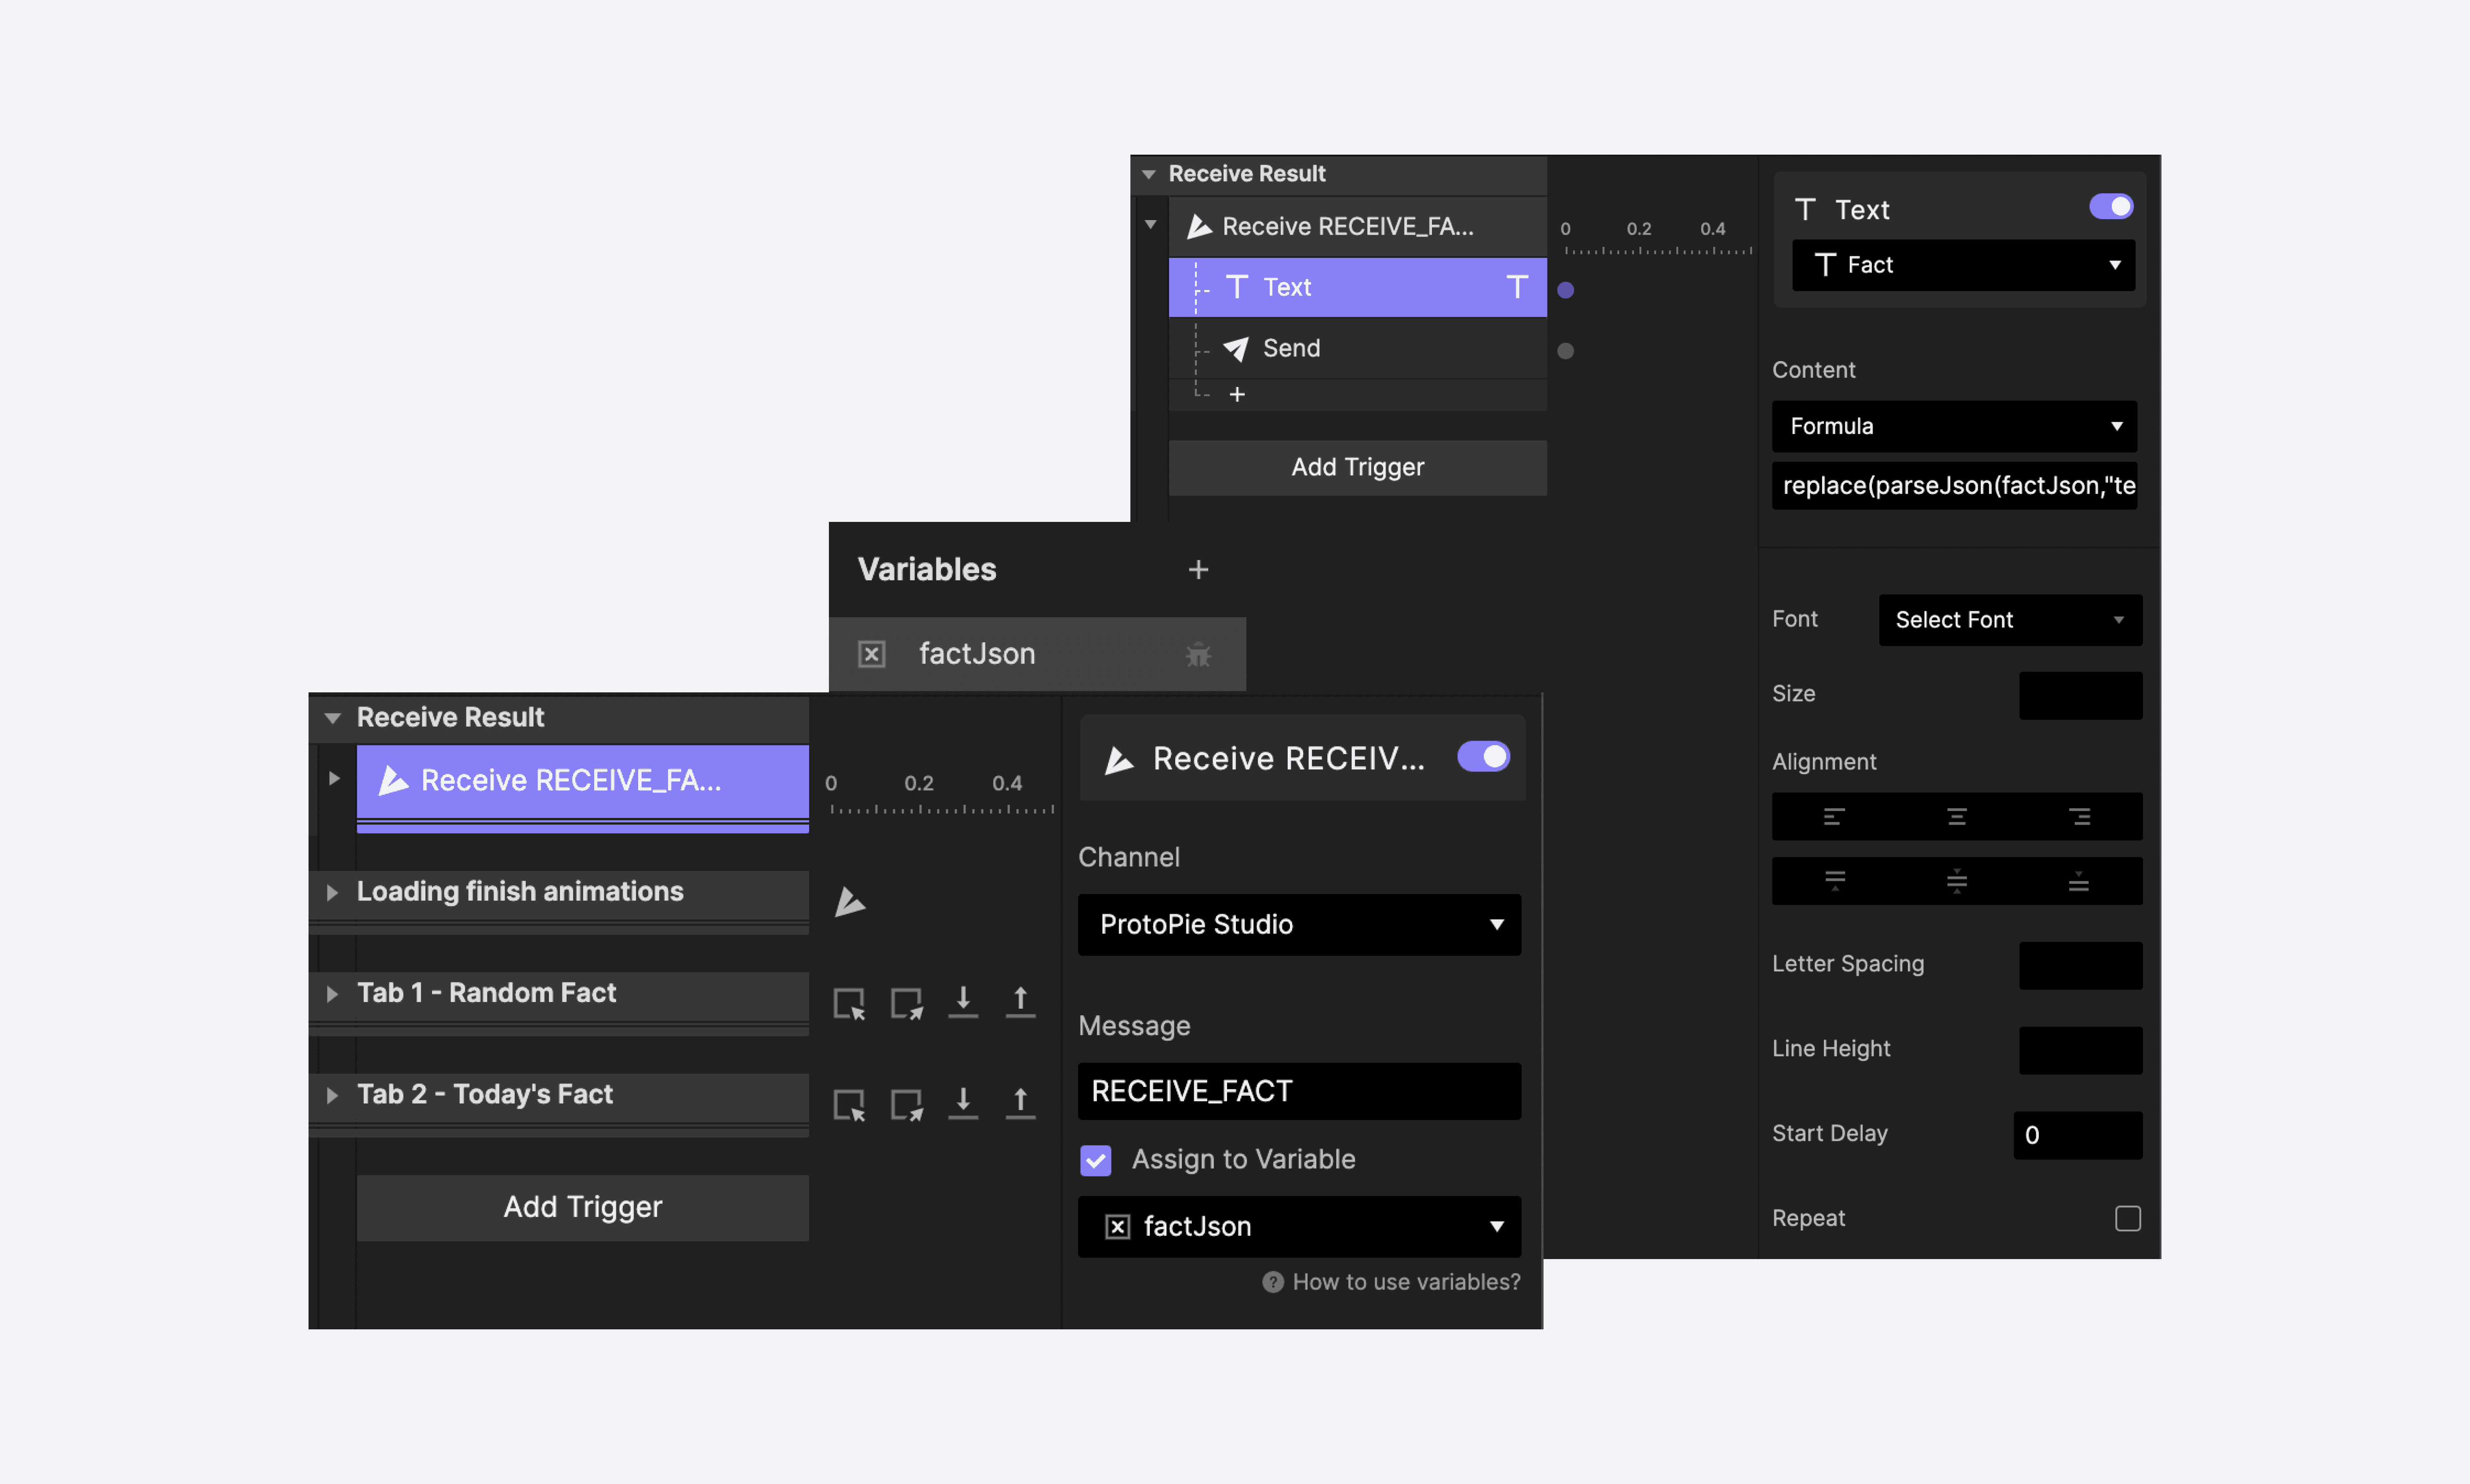Click the plus icon in Variables panel

[x=1198, y=570]
